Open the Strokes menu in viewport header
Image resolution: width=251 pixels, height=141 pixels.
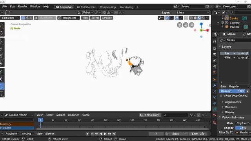(x=107, y=18)
